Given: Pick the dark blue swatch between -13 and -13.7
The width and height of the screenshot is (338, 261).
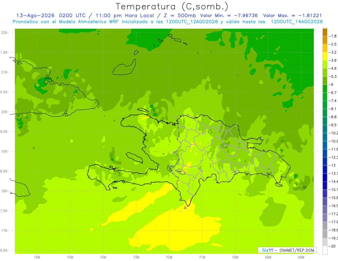Looking at the screenshot, I should point(325,169).
